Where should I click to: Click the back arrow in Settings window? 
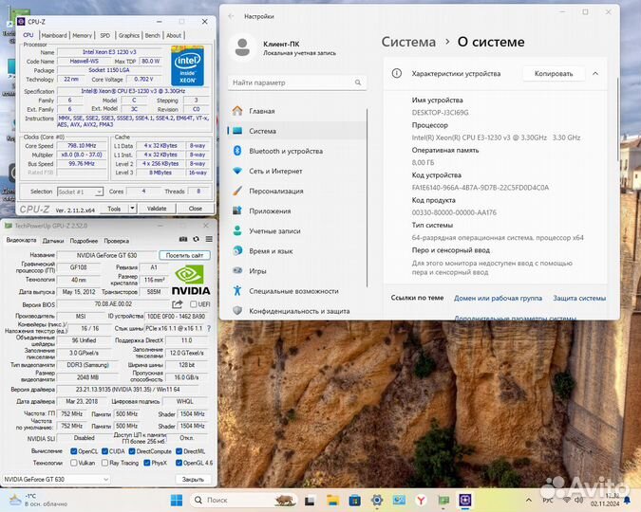point(231,16)
